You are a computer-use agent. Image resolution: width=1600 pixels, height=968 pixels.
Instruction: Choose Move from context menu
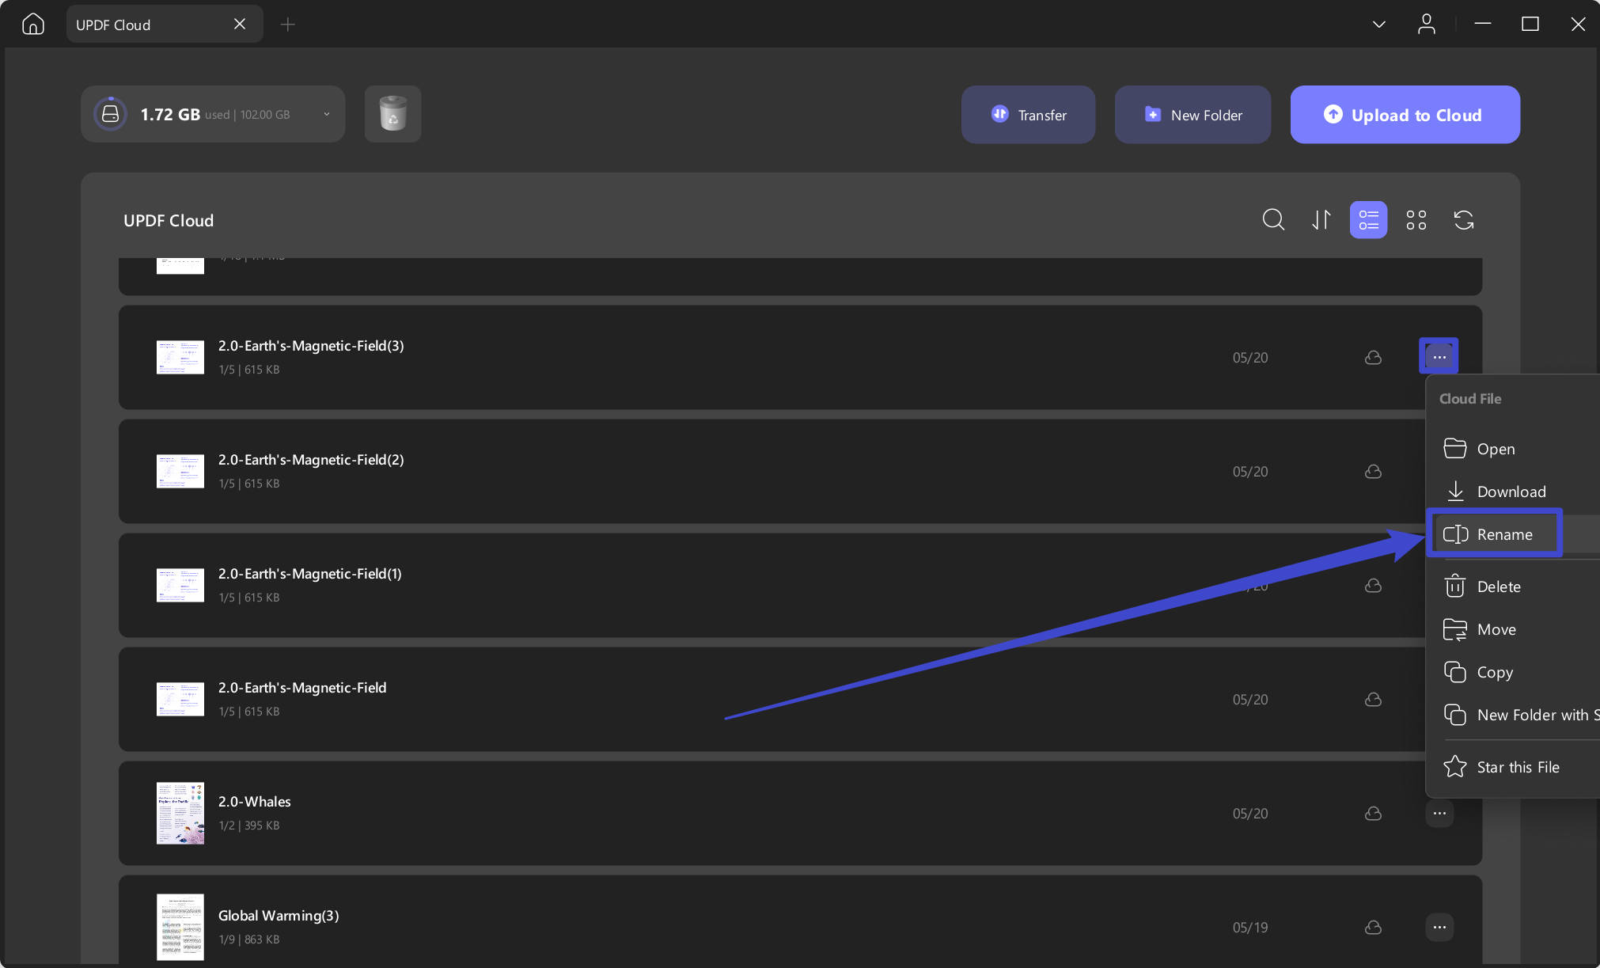pos(1513,629)
